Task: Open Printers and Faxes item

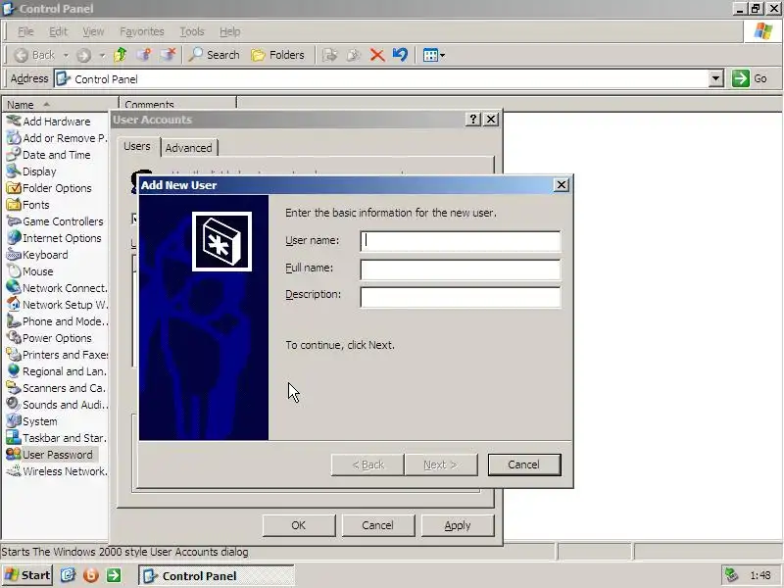Action: tap(57, 355)
